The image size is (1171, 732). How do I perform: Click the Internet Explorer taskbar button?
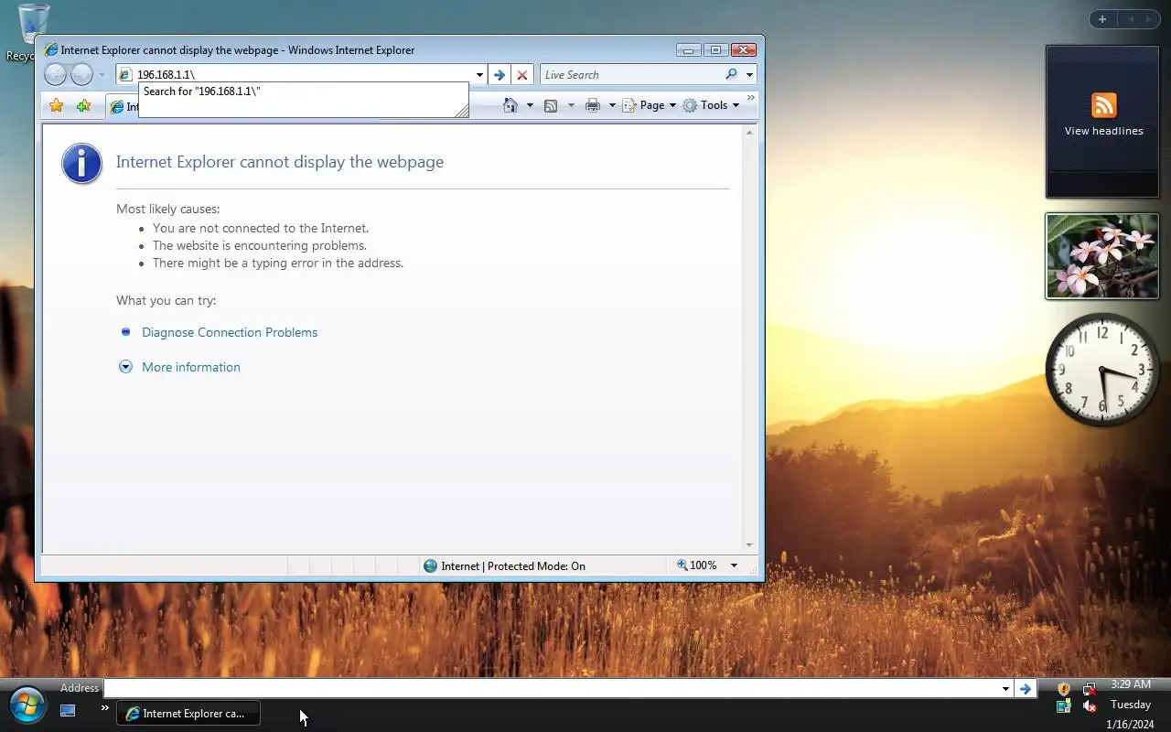click(188, 713)
